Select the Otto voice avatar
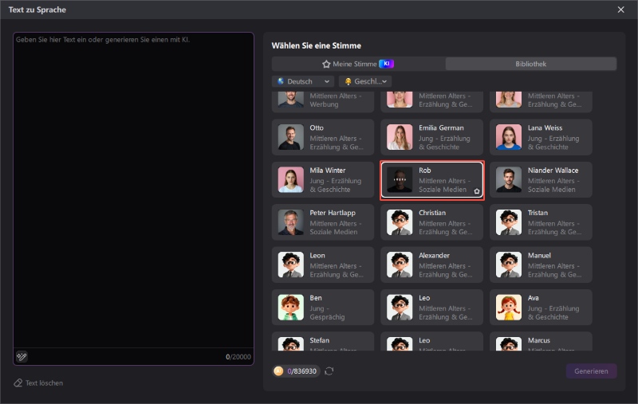Screen dimensions: 638x404 coord(290,137)
